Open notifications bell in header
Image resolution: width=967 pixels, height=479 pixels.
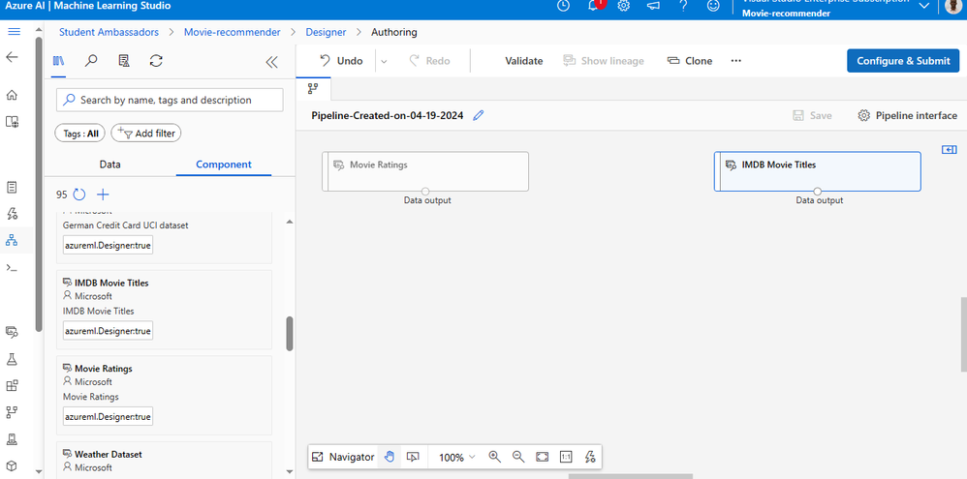tap(594, 6)
